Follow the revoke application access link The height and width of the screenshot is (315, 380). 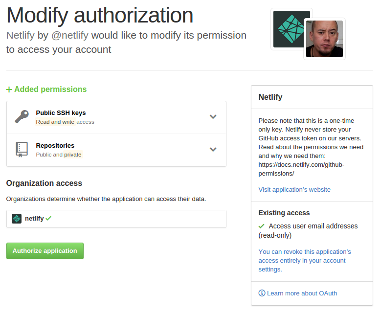304,260
